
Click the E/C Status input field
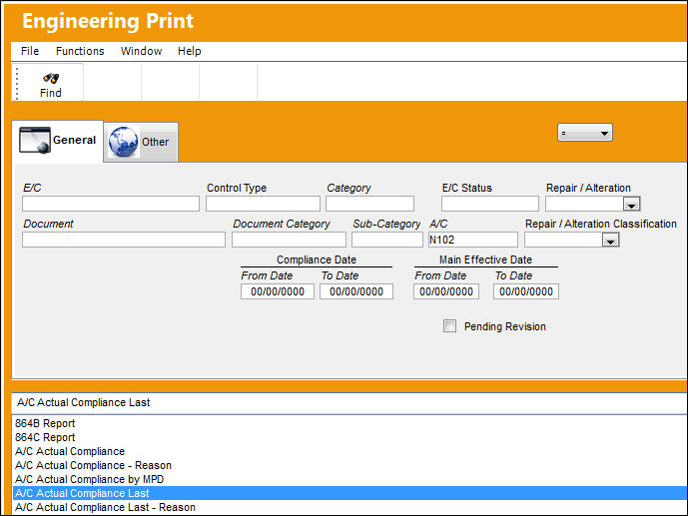click(x=490, y=204)
